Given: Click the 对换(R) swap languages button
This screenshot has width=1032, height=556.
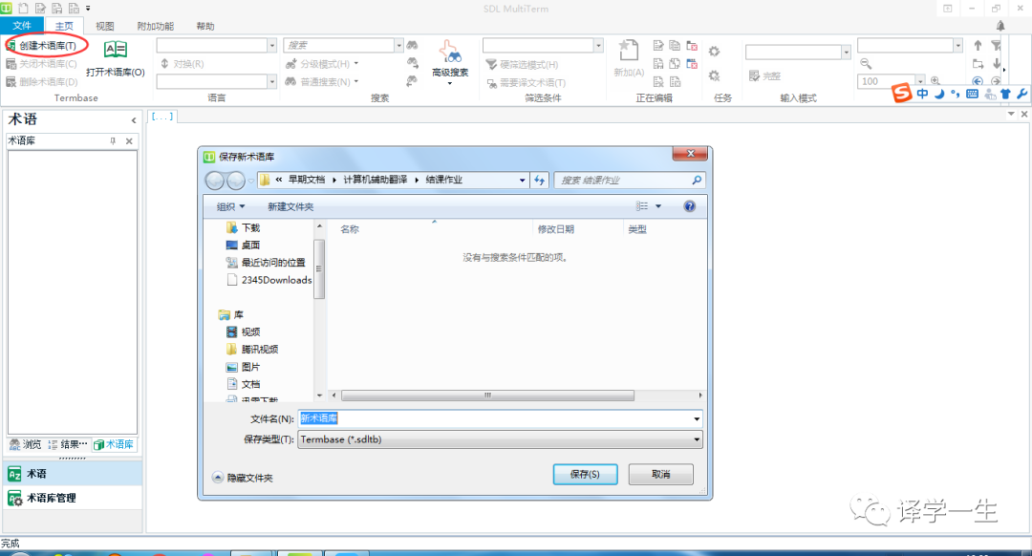Looking at the screenshot, I should 183,64.
